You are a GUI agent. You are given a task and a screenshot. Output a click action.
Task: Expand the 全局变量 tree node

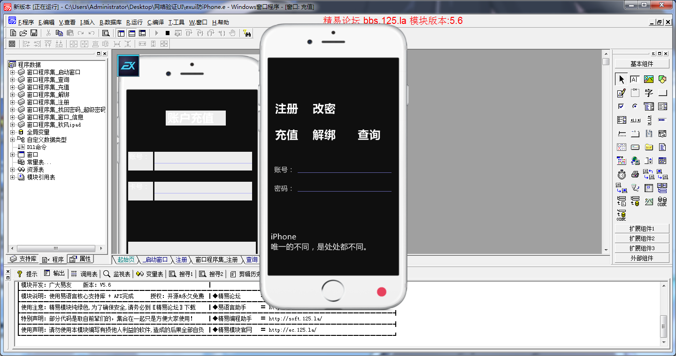click(x=13, y=132)
